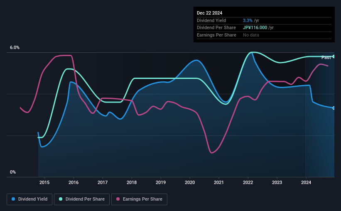Click the Past label on chart
Screen dimensions: 341x211
pyautogui.click(x=326, y=57)
